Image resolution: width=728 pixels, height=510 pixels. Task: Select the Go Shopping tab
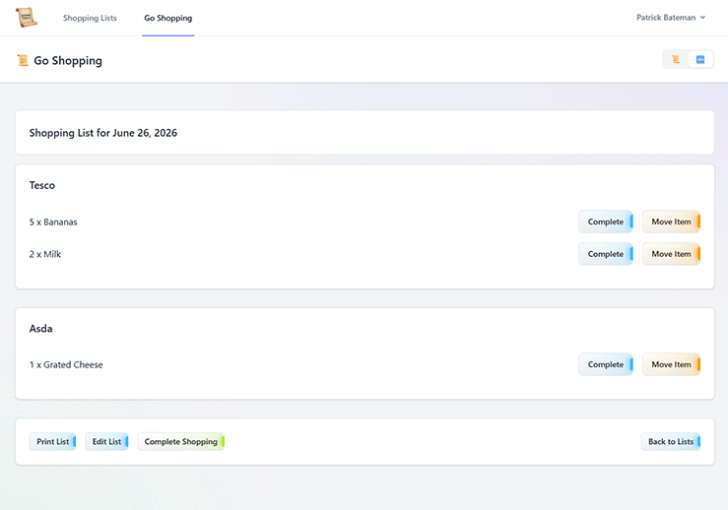[168, 18]
